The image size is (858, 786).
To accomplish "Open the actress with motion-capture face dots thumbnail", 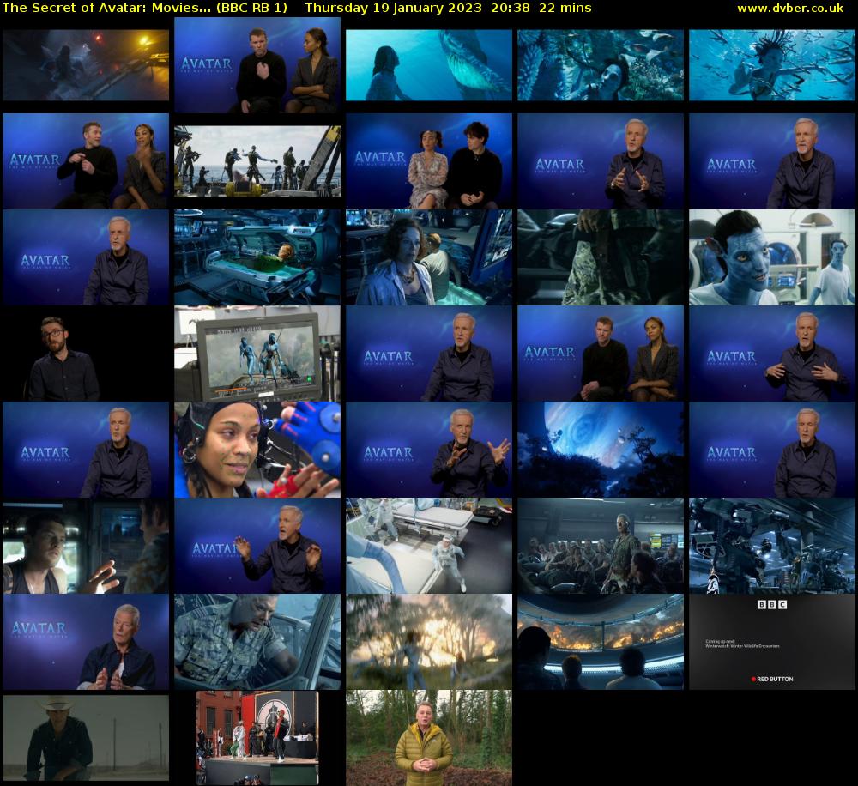I will coord(257,450).
